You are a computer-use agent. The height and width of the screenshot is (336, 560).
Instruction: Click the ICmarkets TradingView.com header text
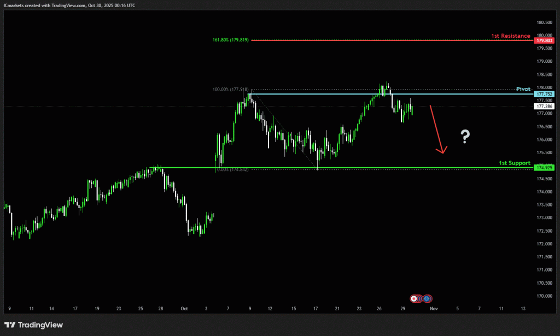coord(69,5)
